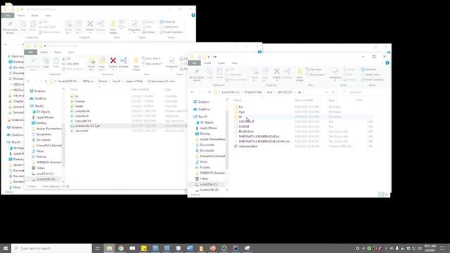Switch jre window to details view toggle

click(x=381, y=194)
